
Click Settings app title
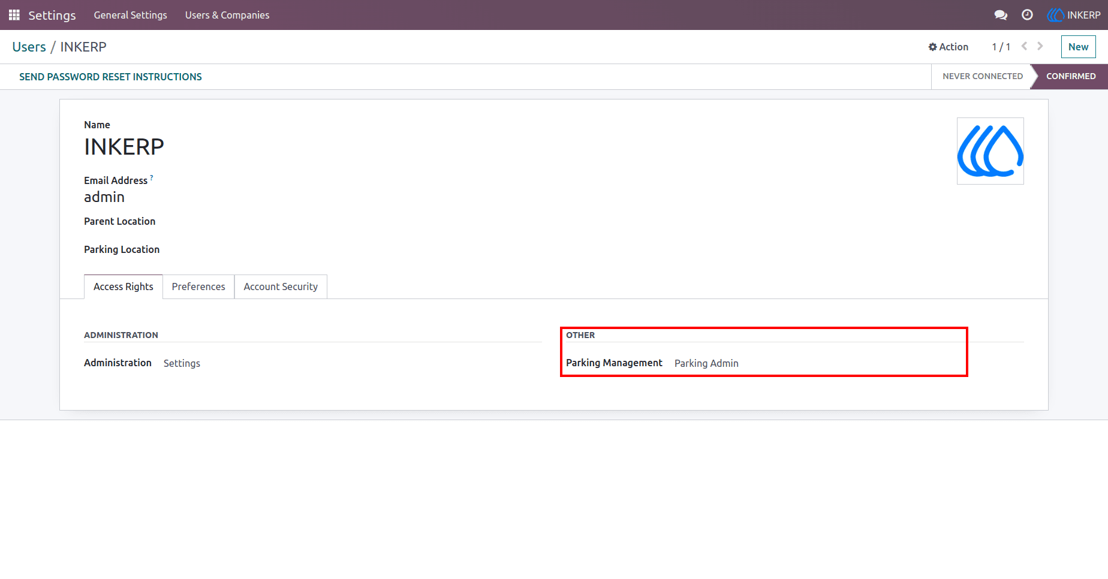click(x=52, y=15)
